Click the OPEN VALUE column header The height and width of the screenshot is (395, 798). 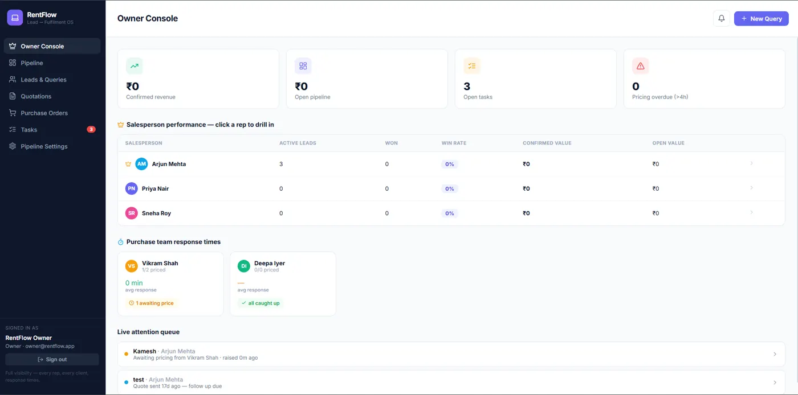tap(669, 143)
